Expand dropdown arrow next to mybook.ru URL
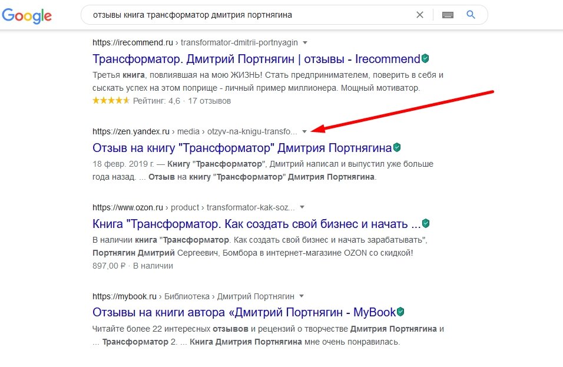 tap(302, 296)
